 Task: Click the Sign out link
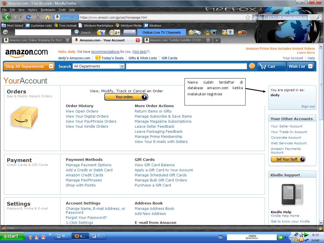tap(308, 106)
